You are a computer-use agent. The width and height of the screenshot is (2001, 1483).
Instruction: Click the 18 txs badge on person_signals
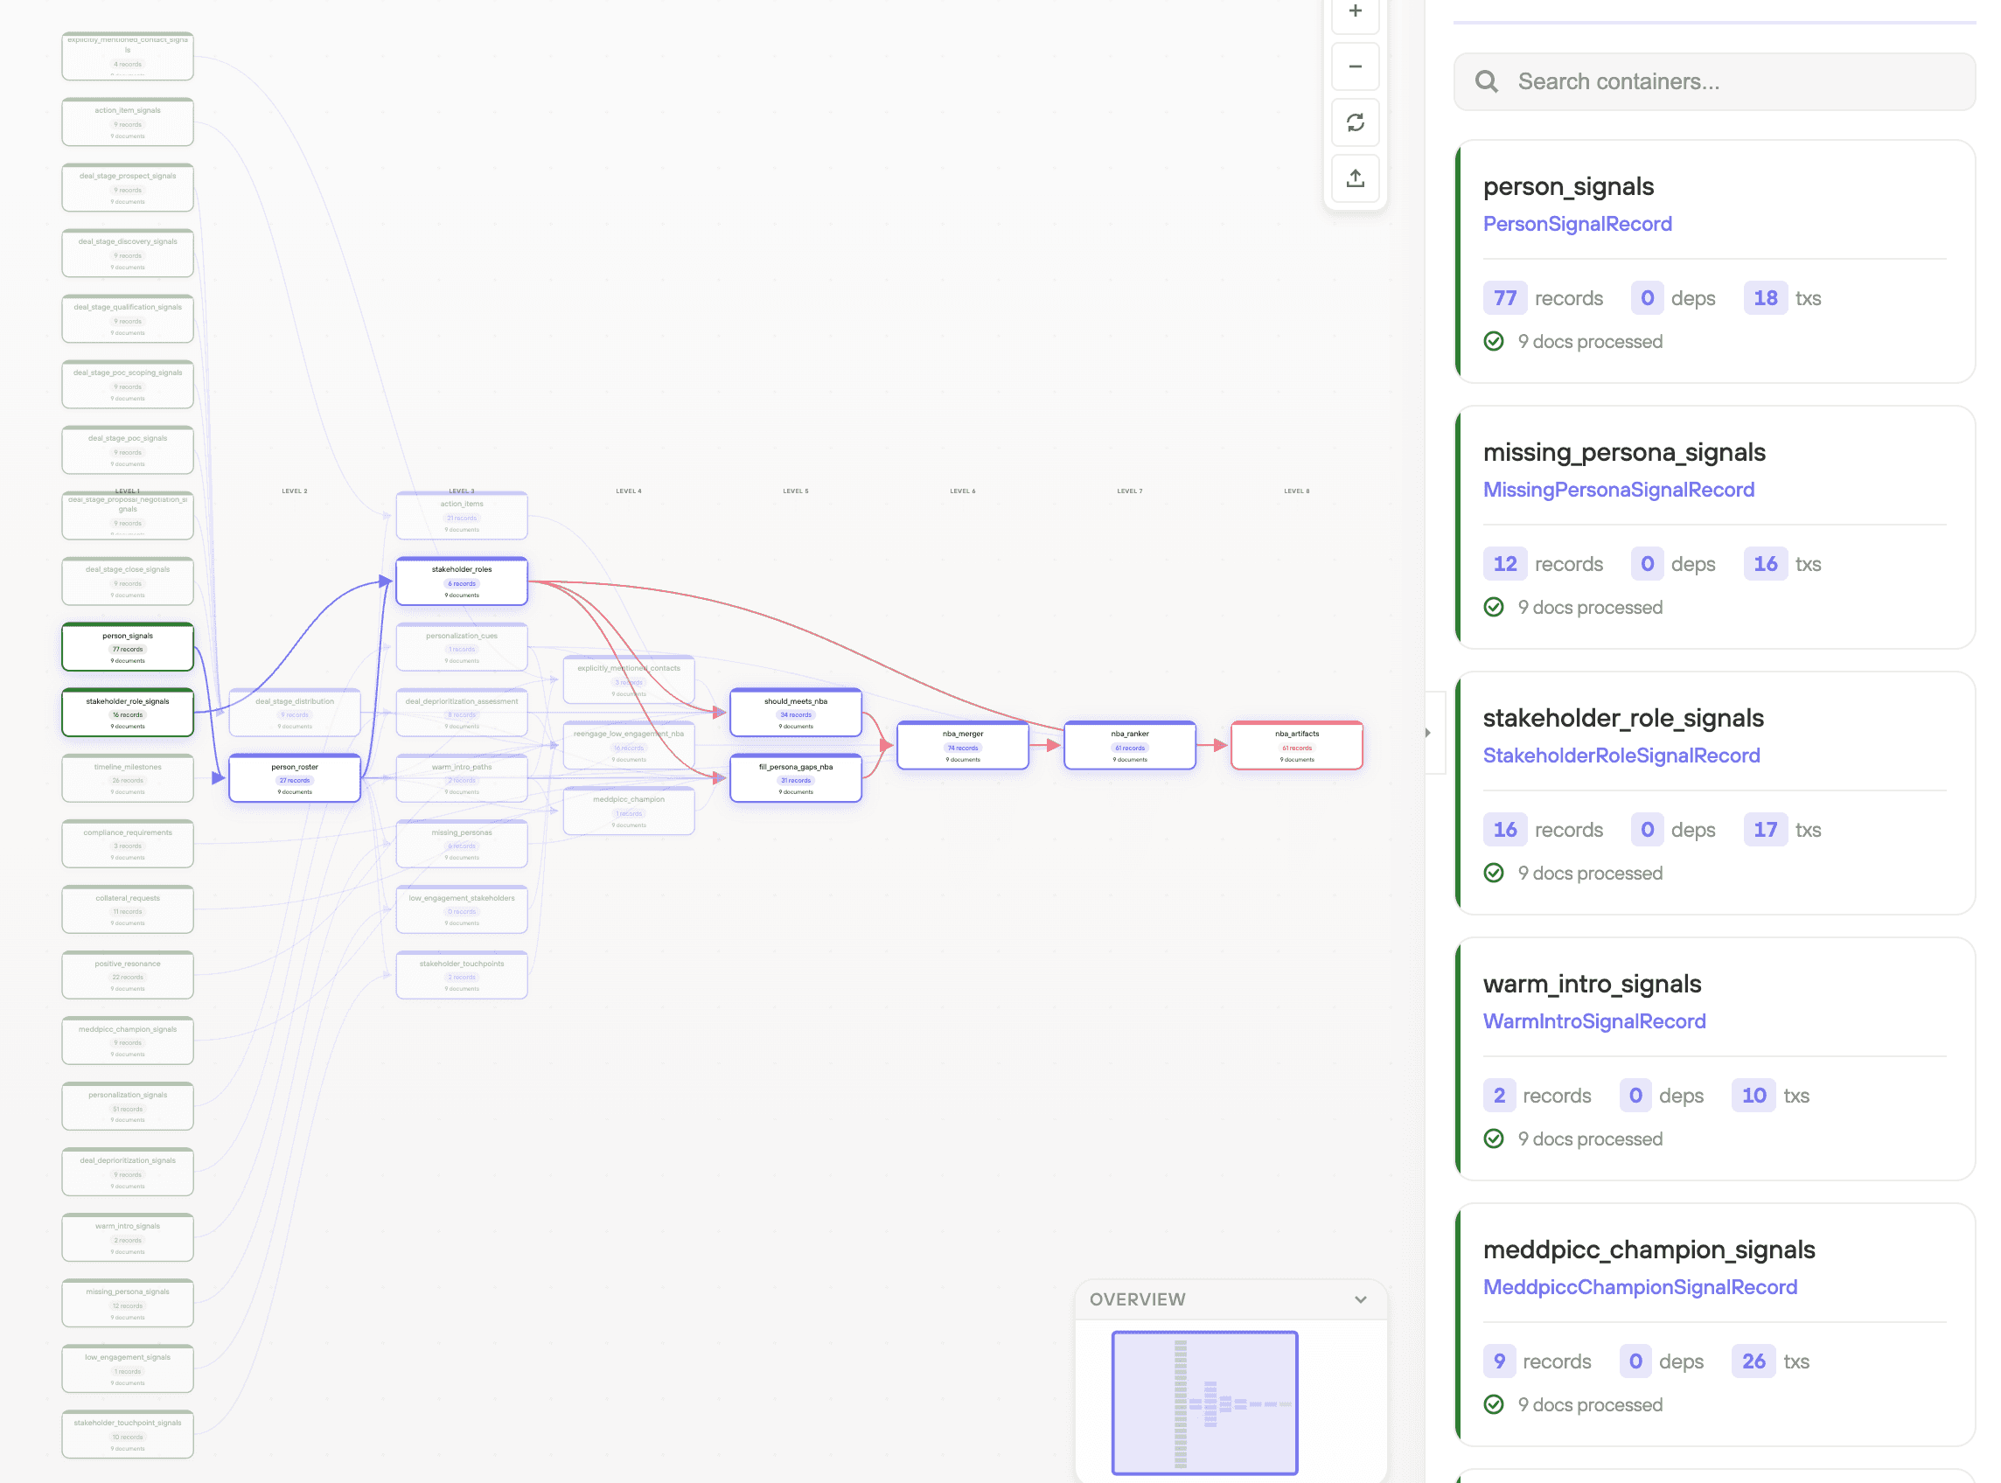(1764, 298)
